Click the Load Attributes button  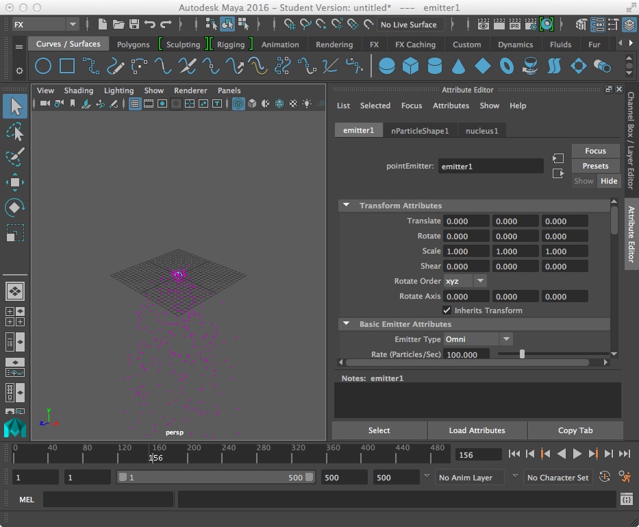(x=477, y=430)
